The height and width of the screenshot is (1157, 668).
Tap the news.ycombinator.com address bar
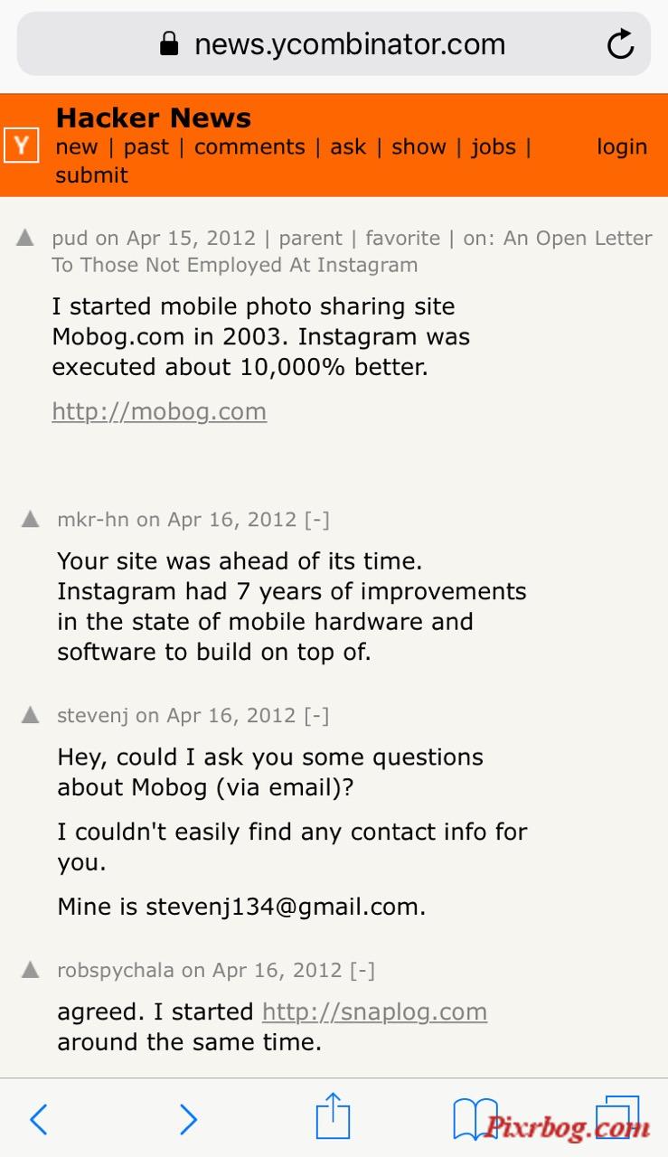334,43
